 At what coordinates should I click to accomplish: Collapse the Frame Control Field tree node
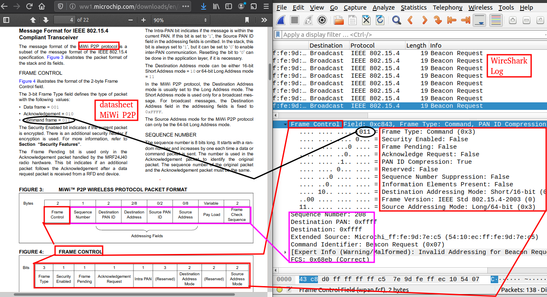pyautogui.click(x=285, y=124)
